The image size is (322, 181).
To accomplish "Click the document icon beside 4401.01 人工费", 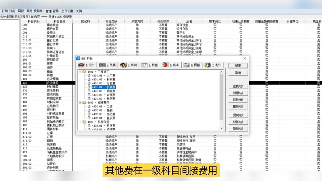I will [x=89, y=76].
